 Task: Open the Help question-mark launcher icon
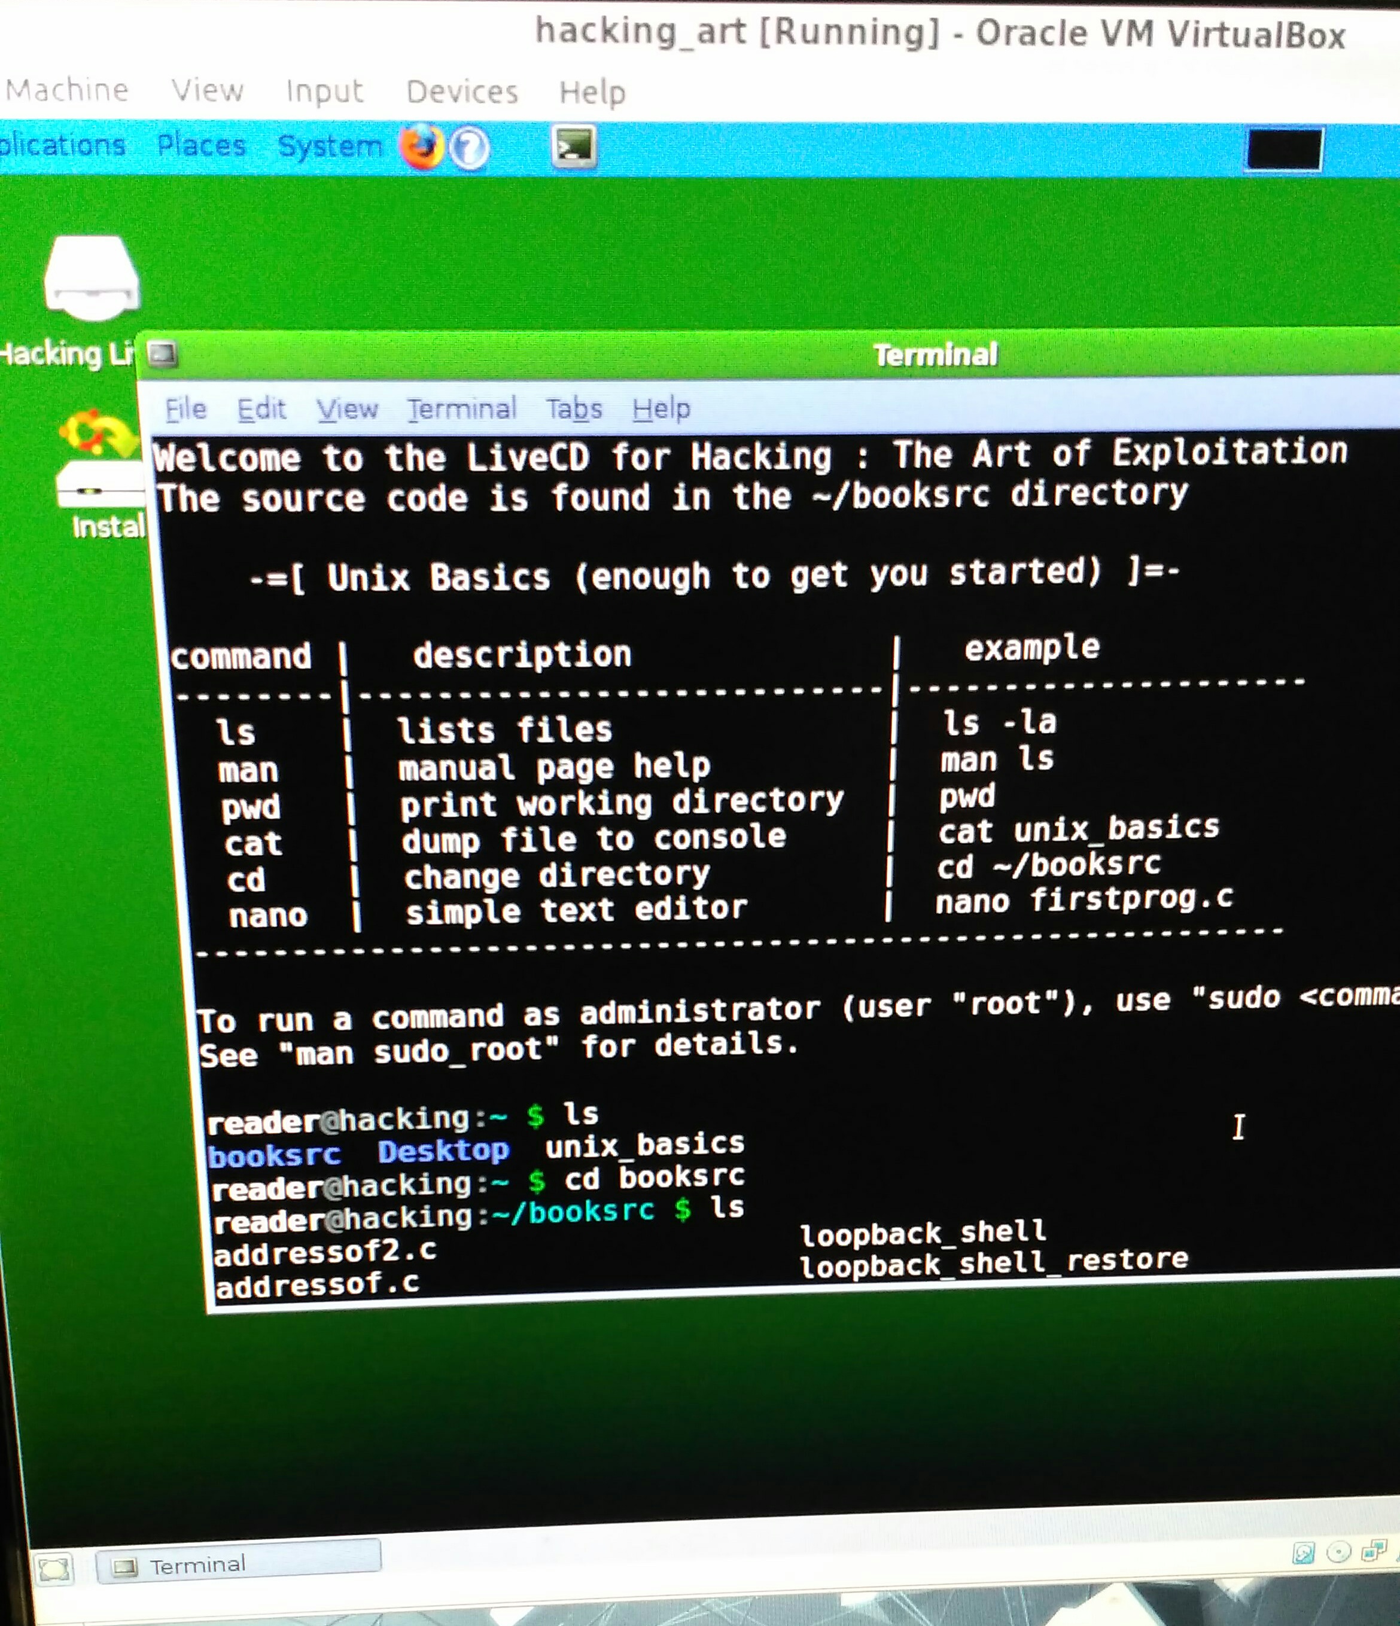point(470,148)
